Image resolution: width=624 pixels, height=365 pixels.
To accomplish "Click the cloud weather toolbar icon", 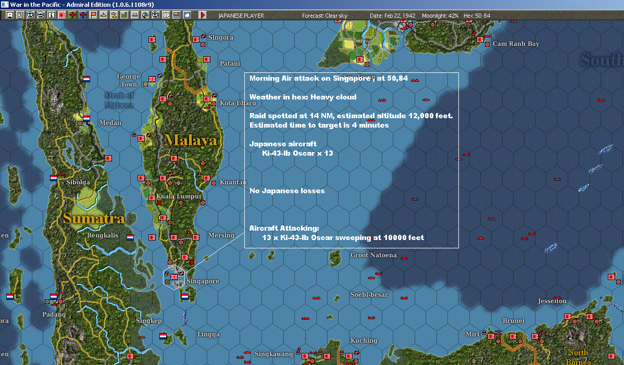I will click(x=186, y=15).
